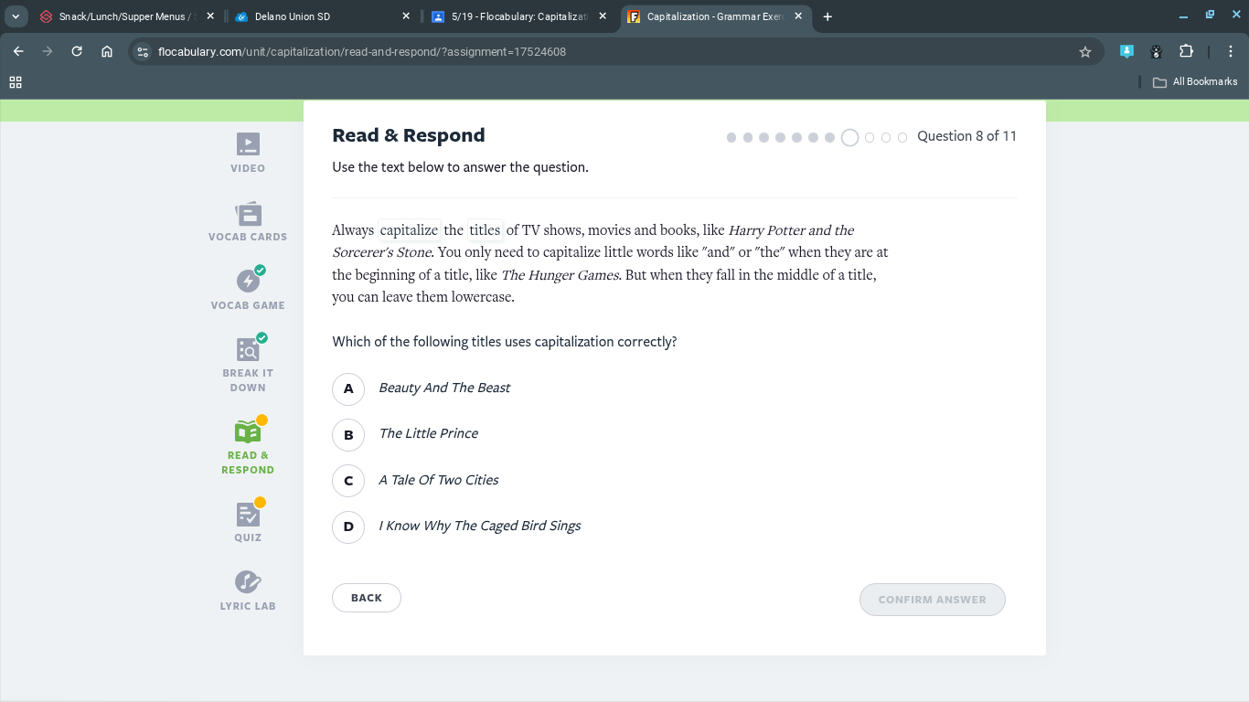The width and height of the screenshot is (1249, 702).
Task: Open the Vocab Cards section icon
Action: pos(248,214)
